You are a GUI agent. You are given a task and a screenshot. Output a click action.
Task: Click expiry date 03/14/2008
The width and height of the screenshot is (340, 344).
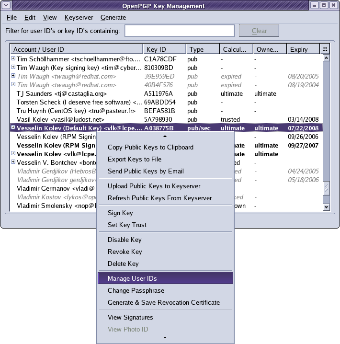303,119
